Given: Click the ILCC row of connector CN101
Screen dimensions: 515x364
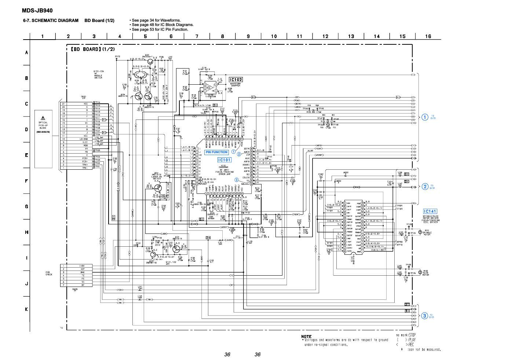Looking at the screenshot, I should (x=77, y=142).
